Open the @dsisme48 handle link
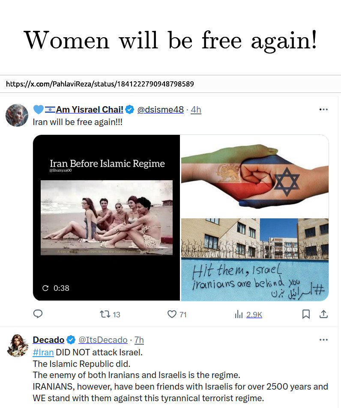The height and width of the screenshot is (408, 341). (x=160, y=110)
